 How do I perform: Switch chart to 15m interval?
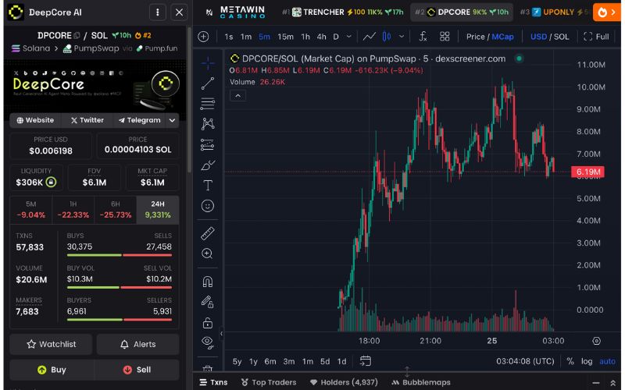(x=285, y=37)
